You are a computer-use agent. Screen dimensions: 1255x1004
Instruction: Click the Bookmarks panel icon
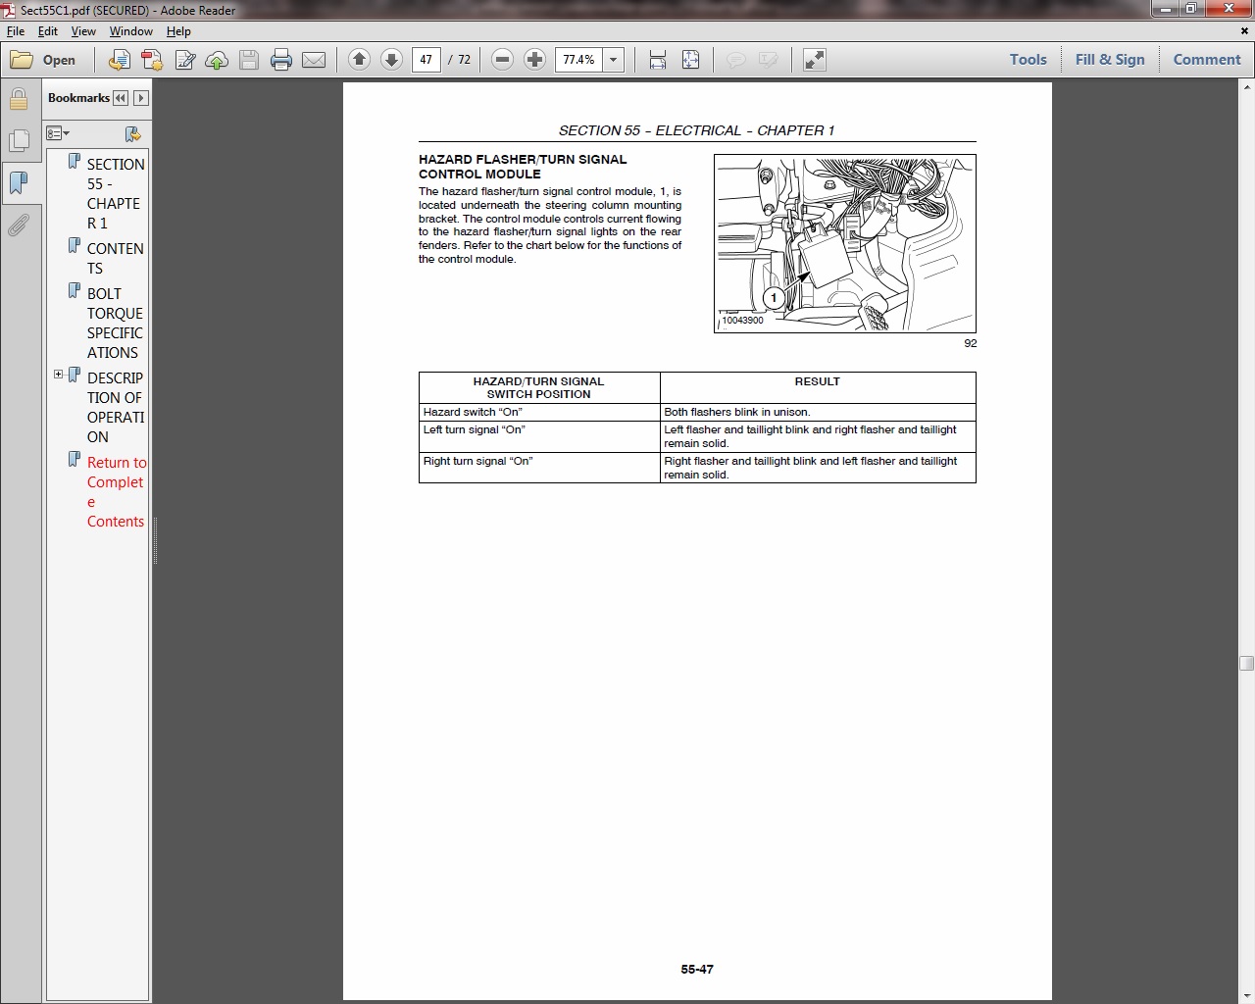click(19, 183)
